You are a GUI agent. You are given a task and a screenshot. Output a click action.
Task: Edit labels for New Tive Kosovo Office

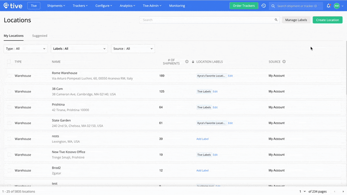tap(215, 155)
